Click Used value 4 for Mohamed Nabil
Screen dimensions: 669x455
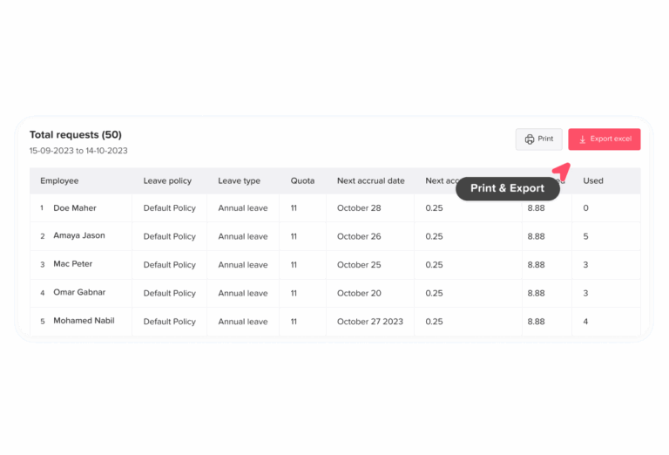585,322
